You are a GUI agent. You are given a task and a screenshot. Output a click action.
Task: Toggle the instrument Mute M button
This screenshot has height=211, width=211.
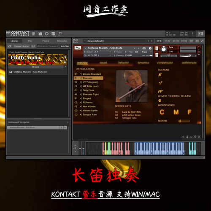point(157,55)
